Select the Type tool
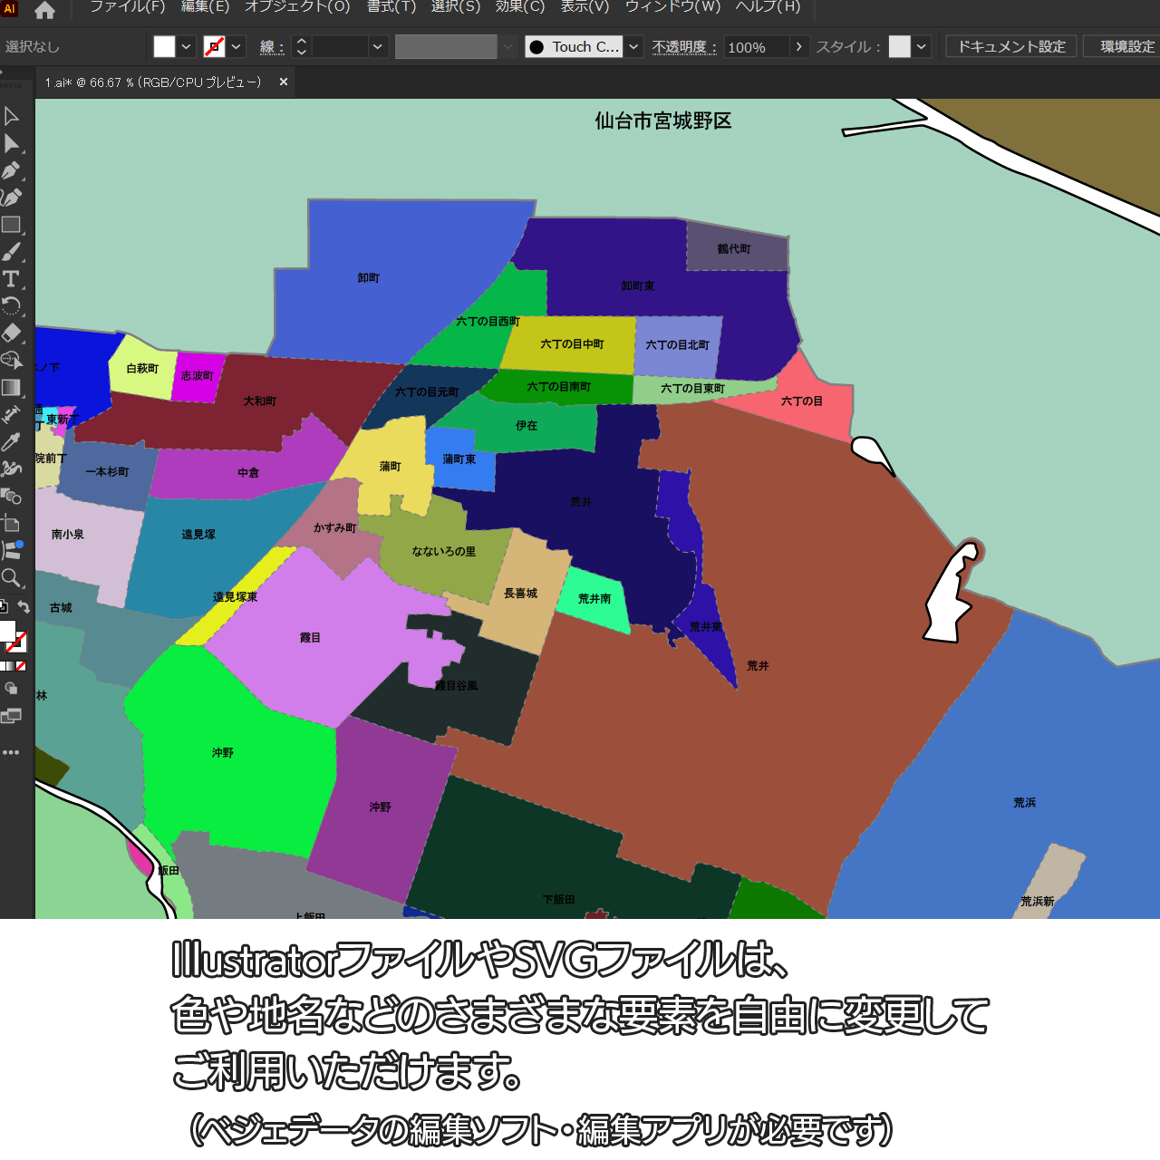The height and width of the screenshot is (1160, 1160). click(11, 279)
